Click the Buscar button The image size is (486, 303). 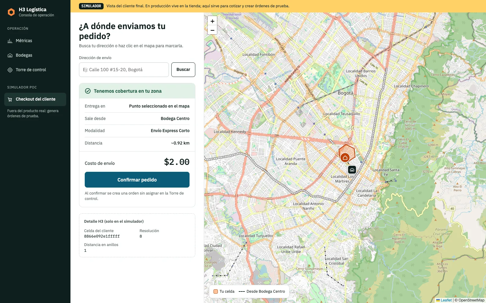click(x=183, y=70)
